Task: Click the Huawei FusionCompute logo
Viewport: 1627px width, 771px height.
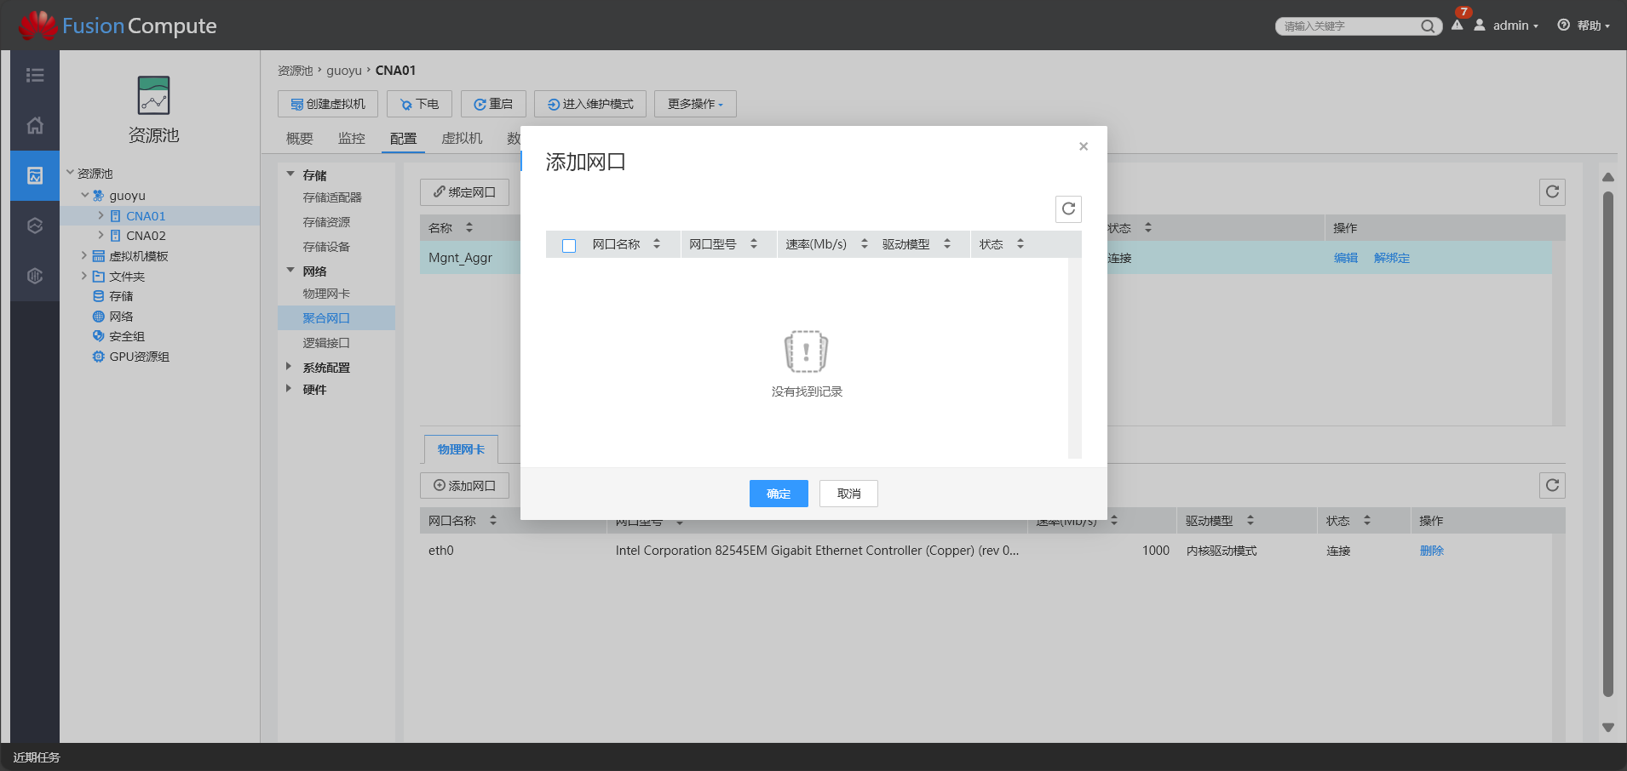Action: coord(118,26)
